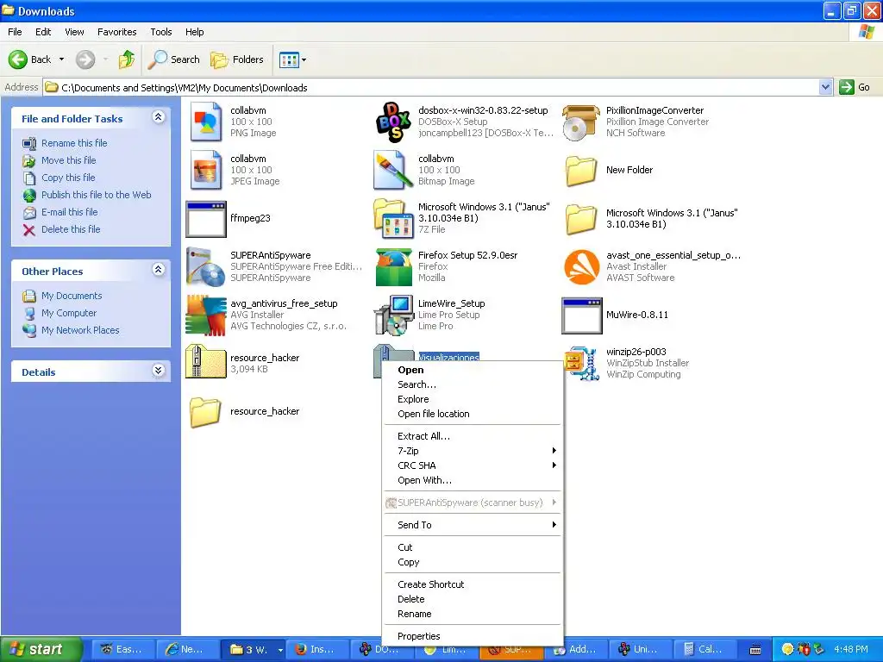Expand the Details panel
883x662 pixels.
tap(159, 371)
